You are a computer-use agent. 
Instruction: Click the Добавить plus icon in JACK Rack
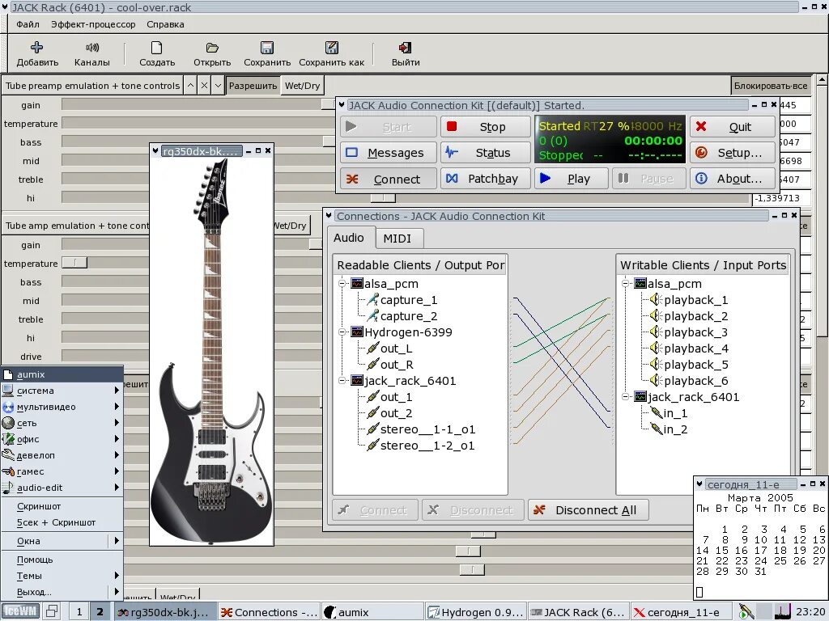click(36, 48)
